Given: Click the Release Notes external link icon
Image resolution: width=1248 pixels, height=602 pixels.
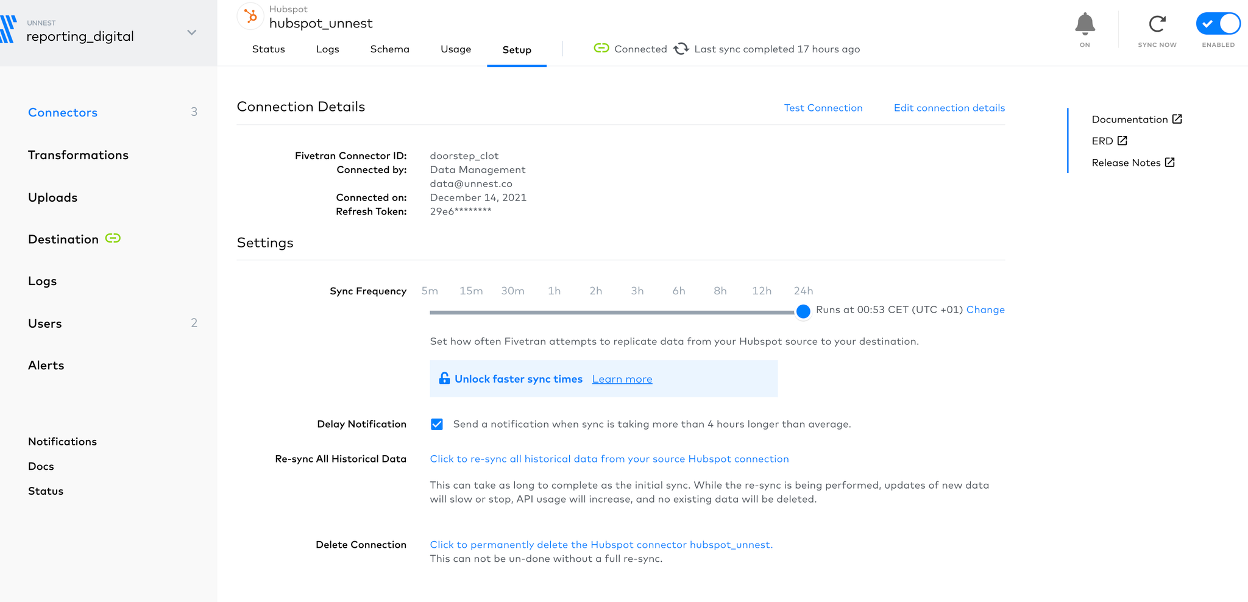Looking at the screenshot, I should [1170, 162].
